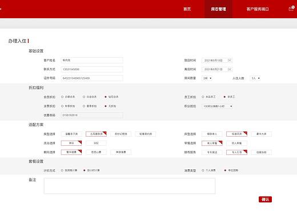Choose 专车接送 under 接机服务
The height and width of the screenshot is (223, 297).
click(212, 152)
